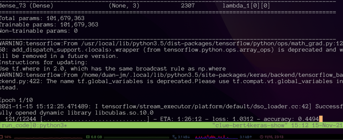Click the clock icon beside 11/15, 23:13
Viewport: 343px width, 140px height.
tap(261, 137)
